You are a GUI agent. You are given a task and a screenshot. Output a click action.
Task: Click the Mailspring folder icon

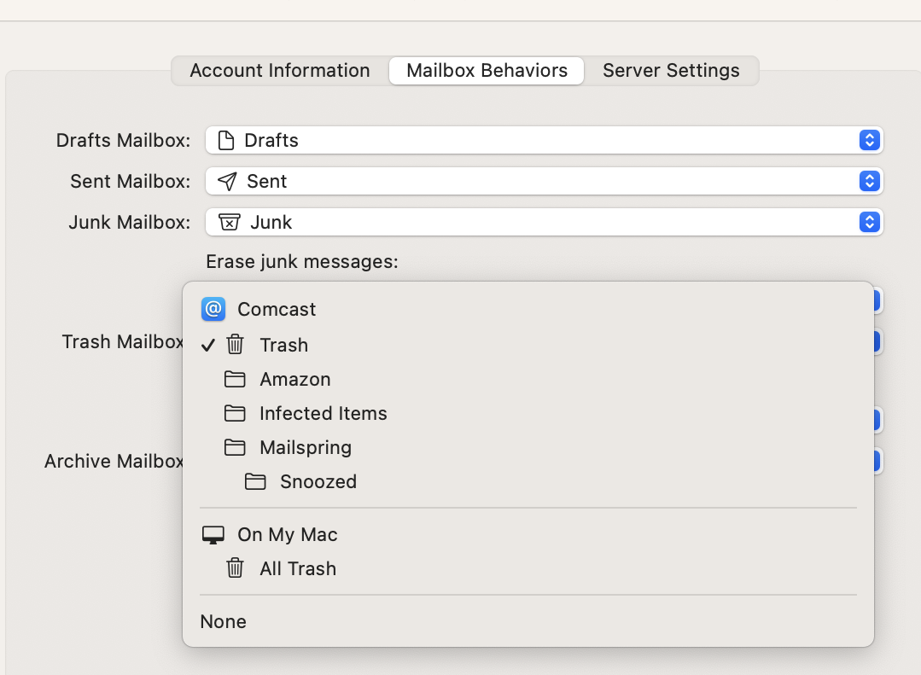tap(235, 447)
